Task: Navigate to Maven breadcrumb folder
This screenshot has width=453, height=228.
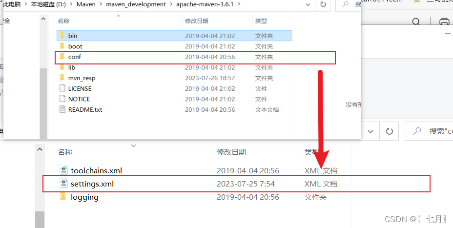Action: point(86,4)
